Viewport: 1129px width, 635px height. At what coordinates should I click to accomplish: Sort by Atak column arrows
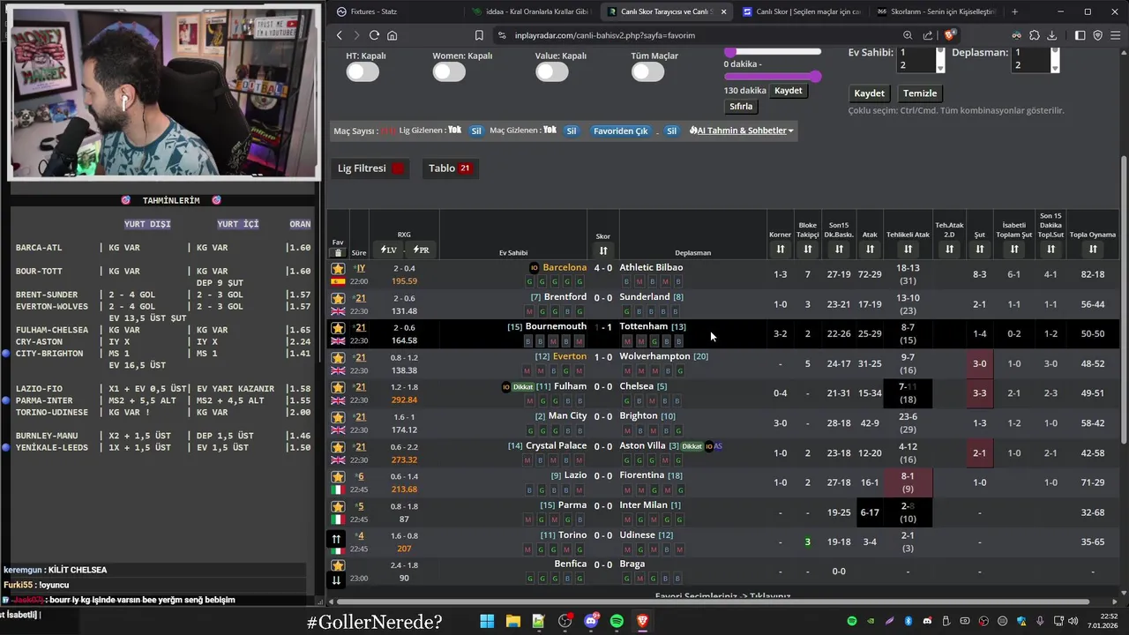[x=870, y=250]
